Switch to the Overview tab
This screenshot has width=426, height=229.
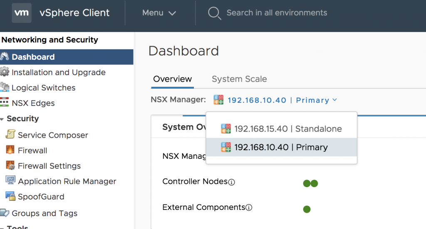tap(172, 79)
